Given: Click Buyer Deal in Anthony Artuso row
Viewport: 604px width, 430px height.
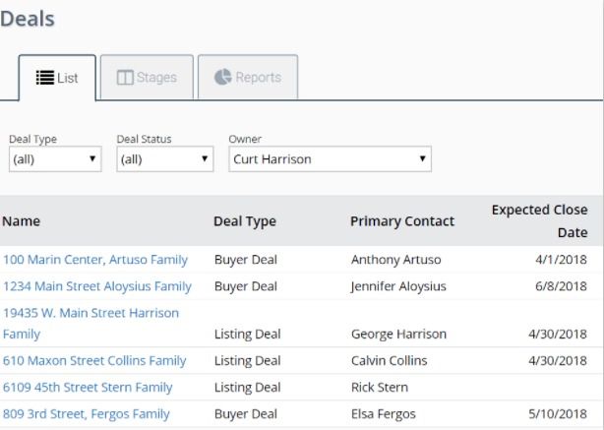Looking at the screenshot, I should (x=246, y=260).
